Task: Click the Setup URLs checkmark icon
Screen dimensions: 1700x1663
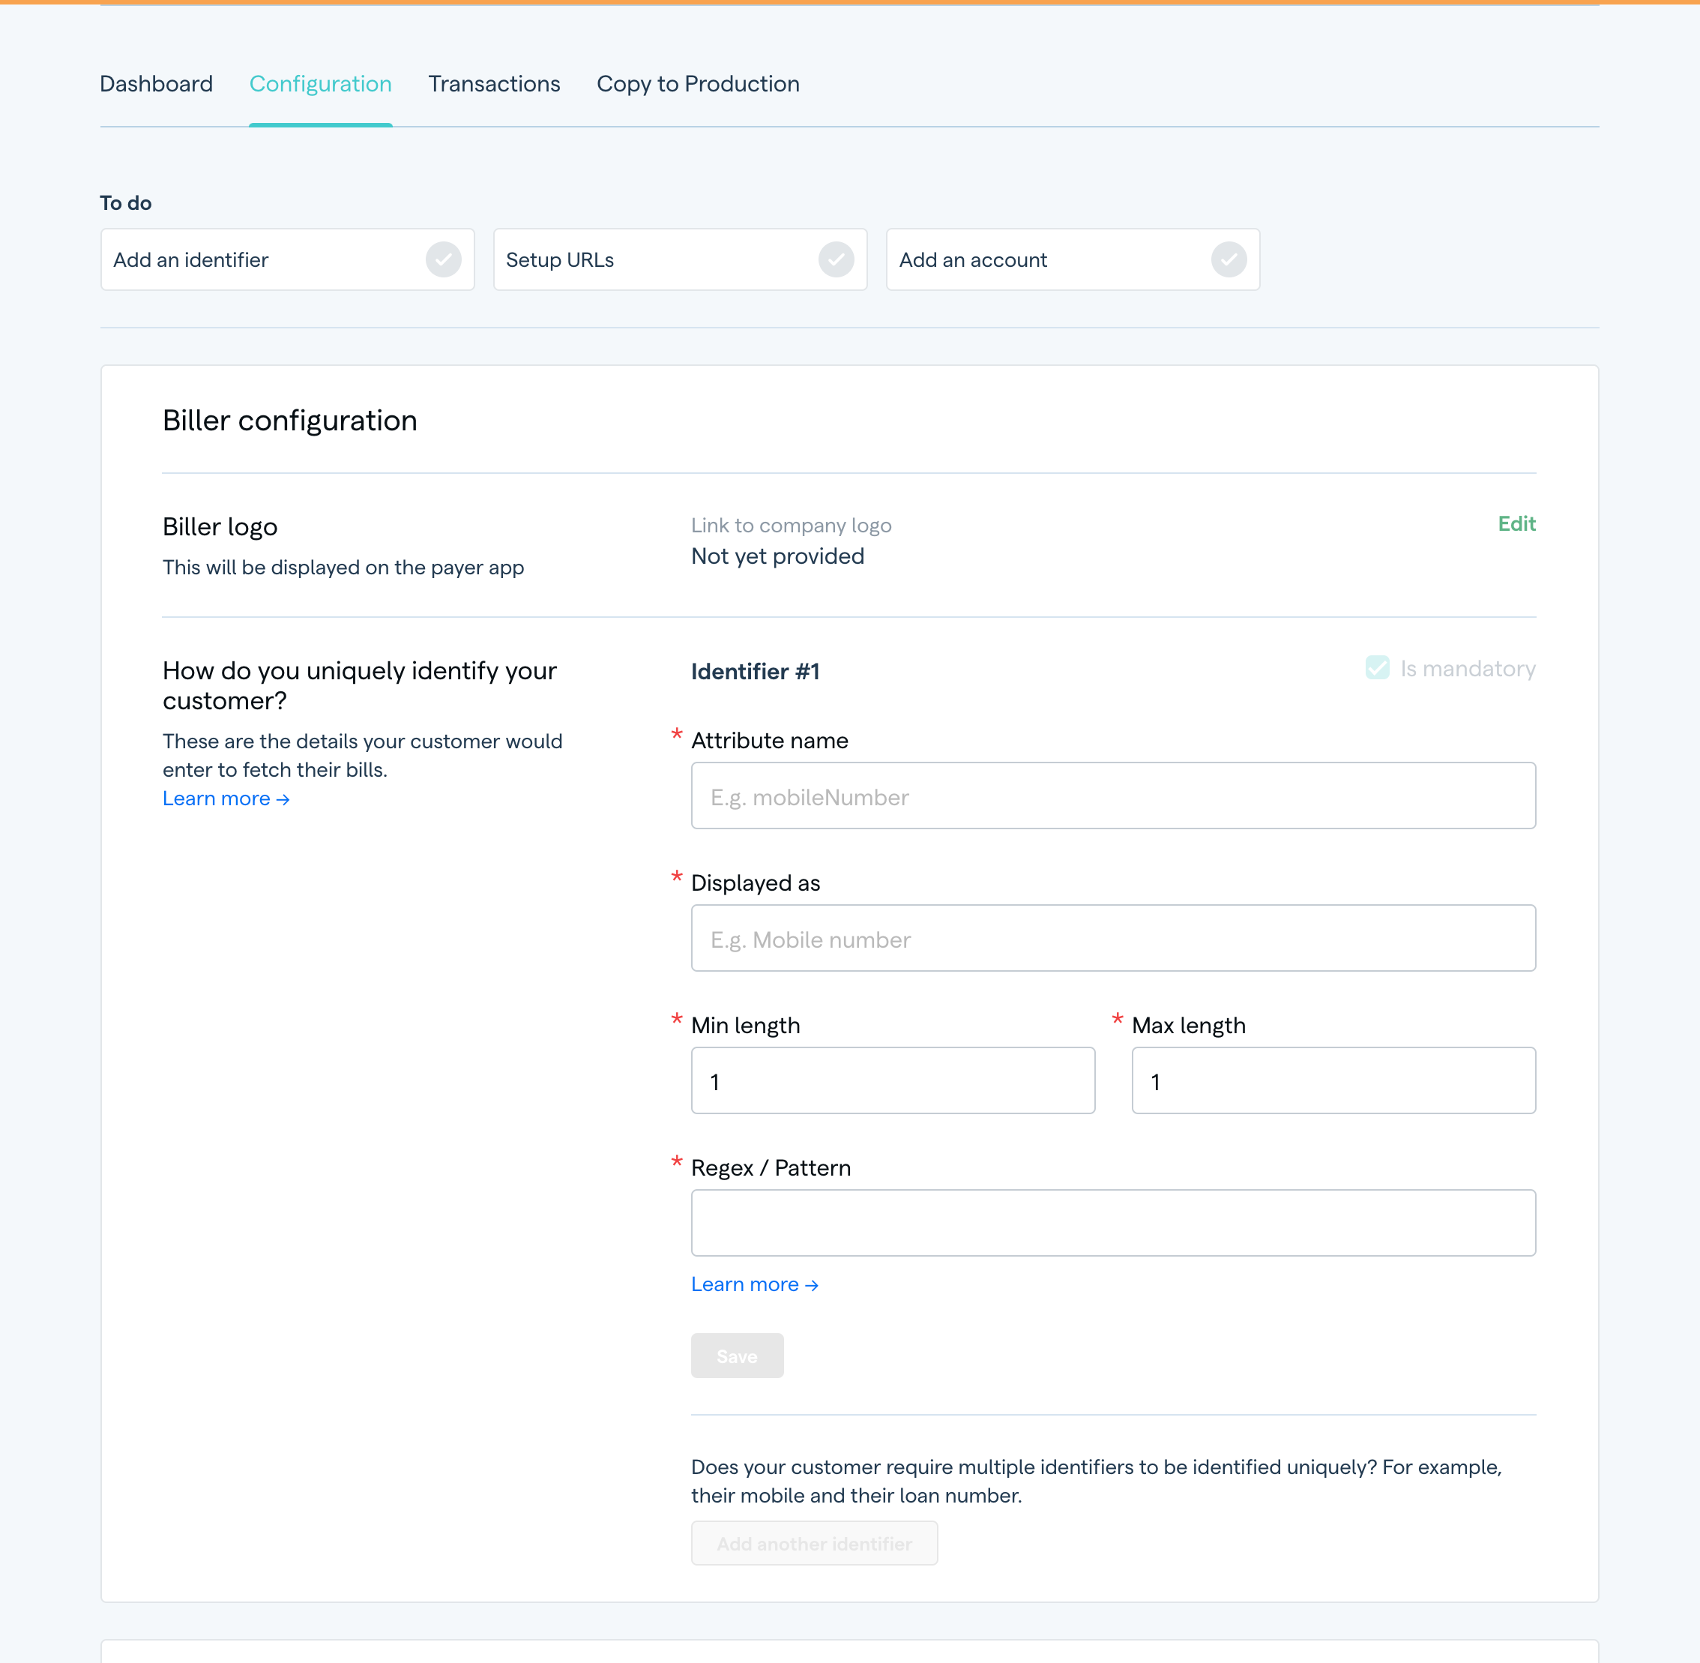Action: point(836,259)
